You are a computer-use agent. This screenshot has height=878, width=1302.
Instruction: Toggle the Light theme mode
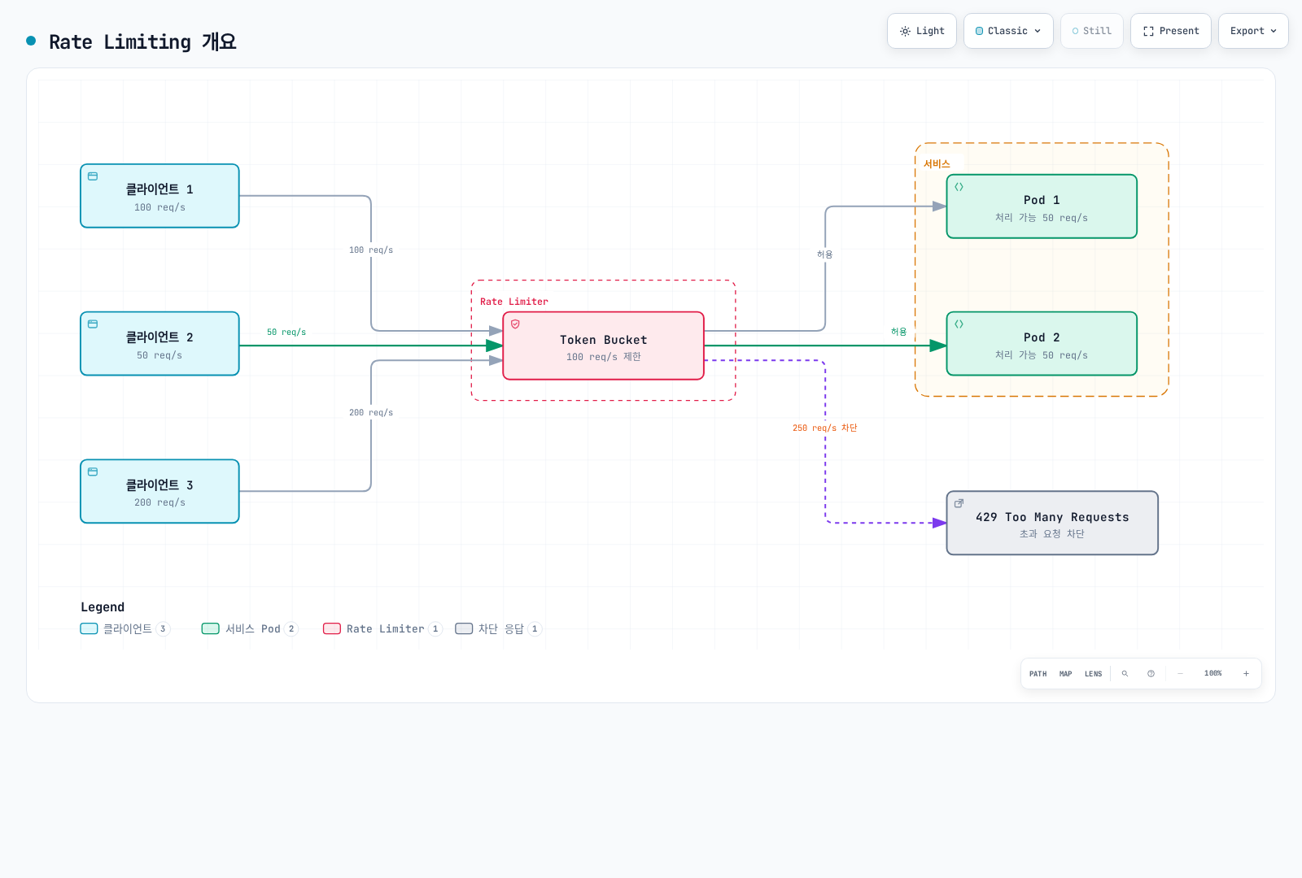[x=922, y=31]
